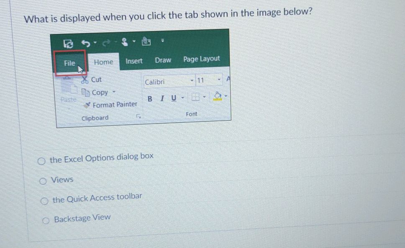
Task: Toggle Bold formatting
Action: (150, 98)
